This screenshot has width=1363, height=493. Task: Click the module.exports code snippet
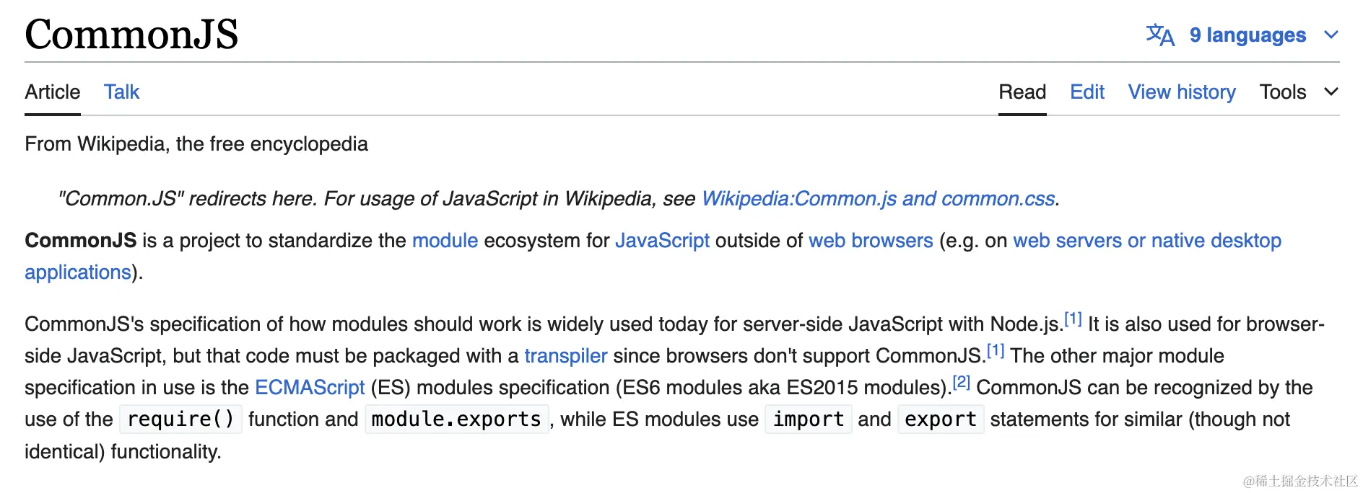(456, 419)
